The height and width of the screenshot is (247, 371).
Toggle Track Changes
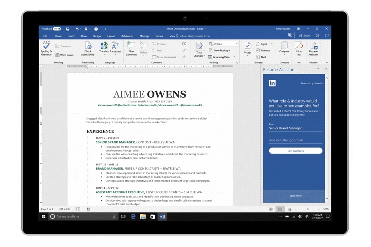point(199,50)
